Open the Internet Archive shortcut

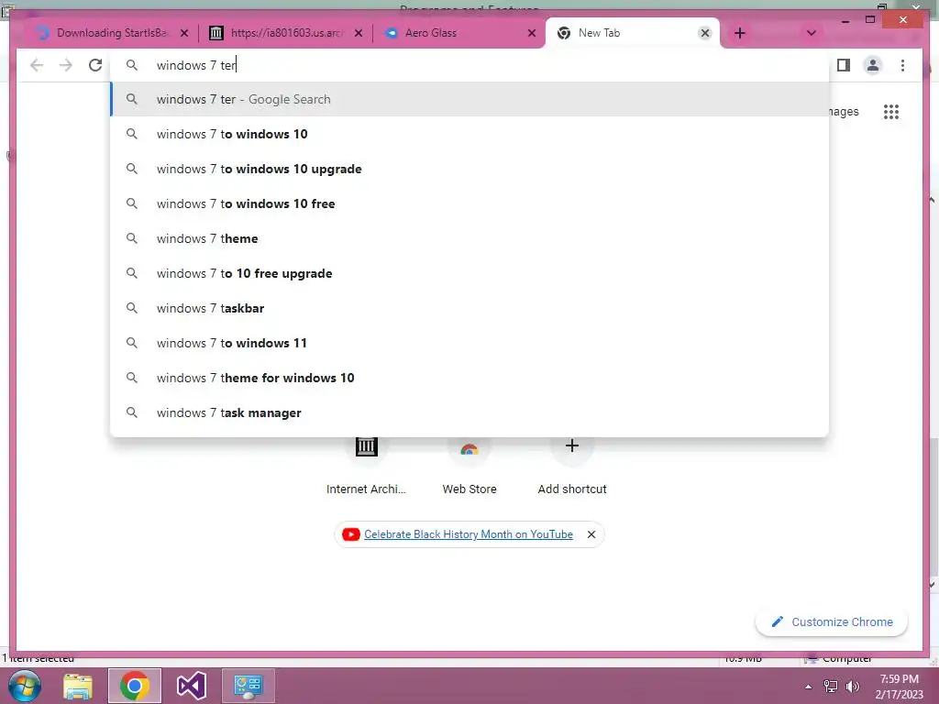tap(366, 467)
